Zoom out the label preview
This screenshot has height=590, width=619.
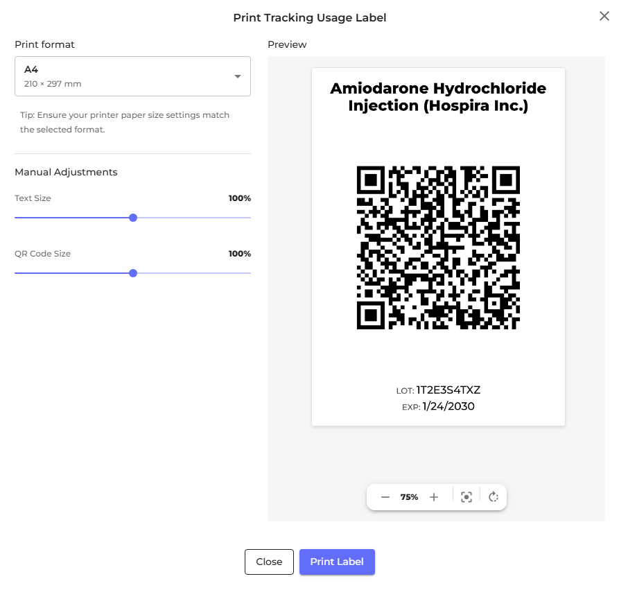[385, 497]
